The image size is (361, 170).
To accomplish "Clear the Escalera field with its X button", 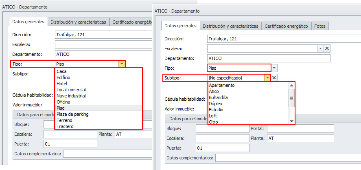I will pos(327,49).
